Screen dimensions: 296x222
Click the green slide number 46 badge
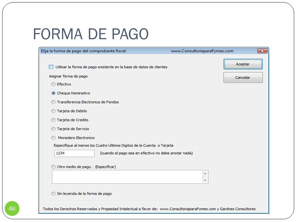click(x=12, y=209)
